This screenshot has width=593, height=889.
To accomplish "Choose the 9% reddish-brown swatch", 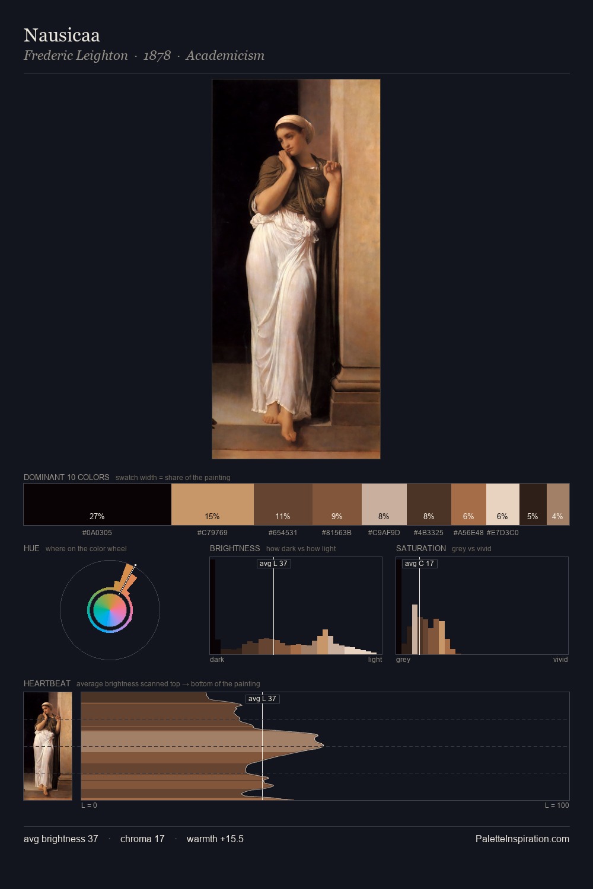I will [337, 504].
